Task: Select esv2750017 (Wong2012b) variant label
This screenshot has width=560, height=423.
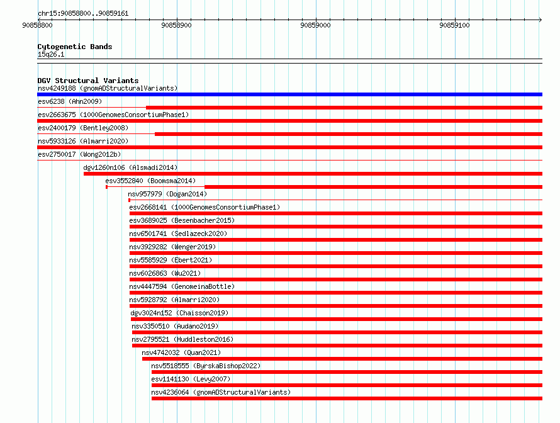Action: click(x=79, y=154)
